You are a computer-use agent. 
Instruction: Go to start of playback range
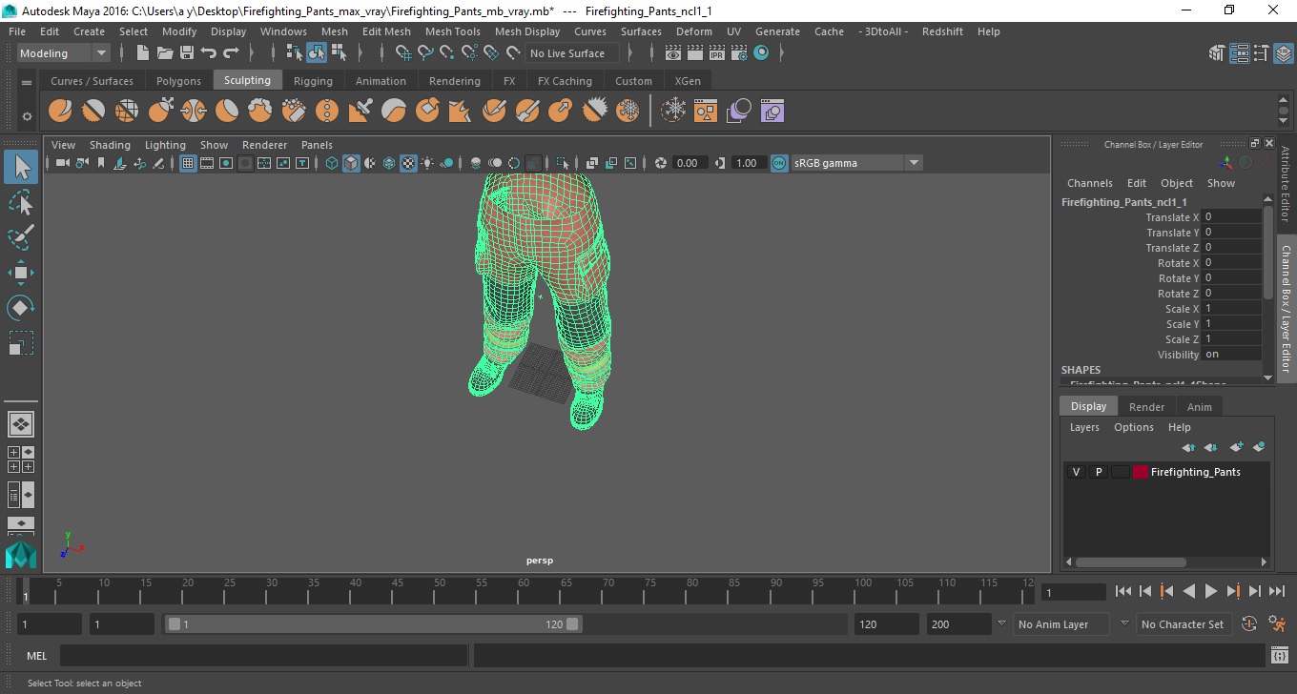(x=1123, y=591)
